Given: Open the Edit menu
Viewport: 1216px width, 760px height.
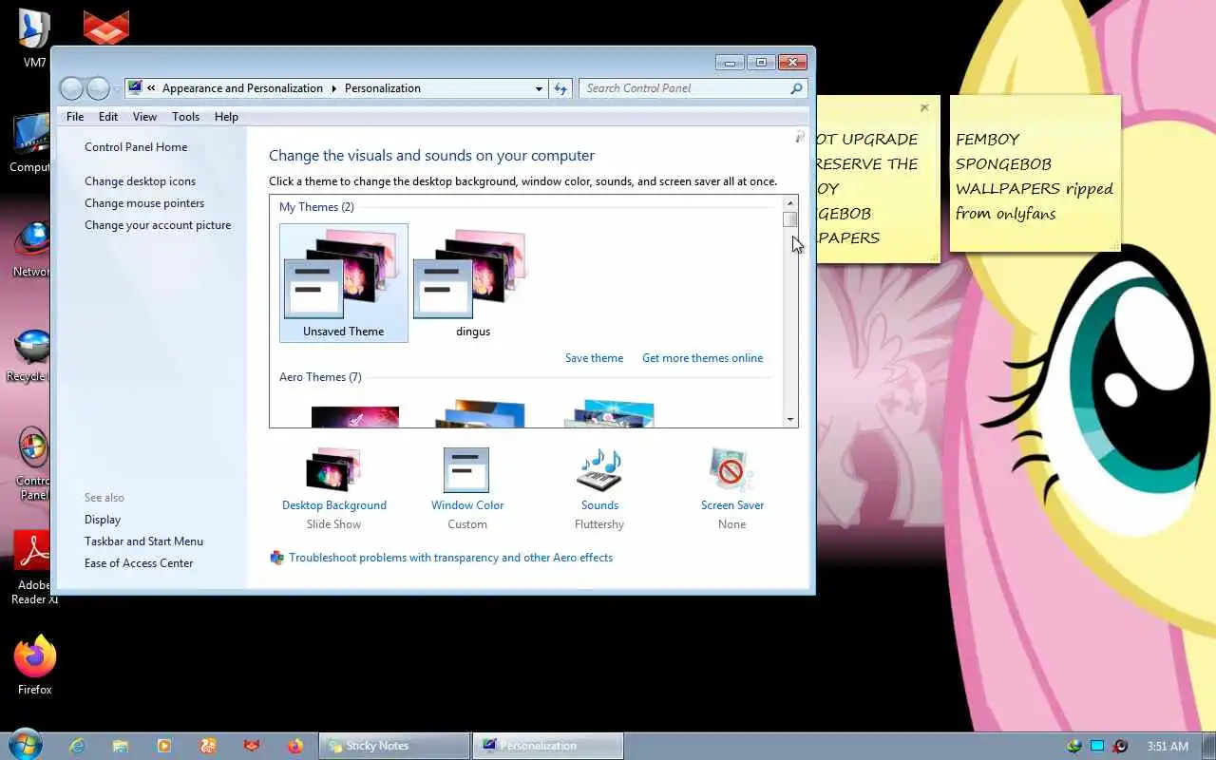Looking at the screenshot, I should point(108,117).
